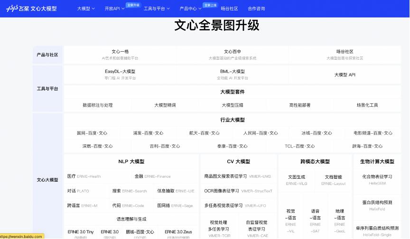
Task: Expand the 开放API dropdown menu
Action: click(114, 9)
